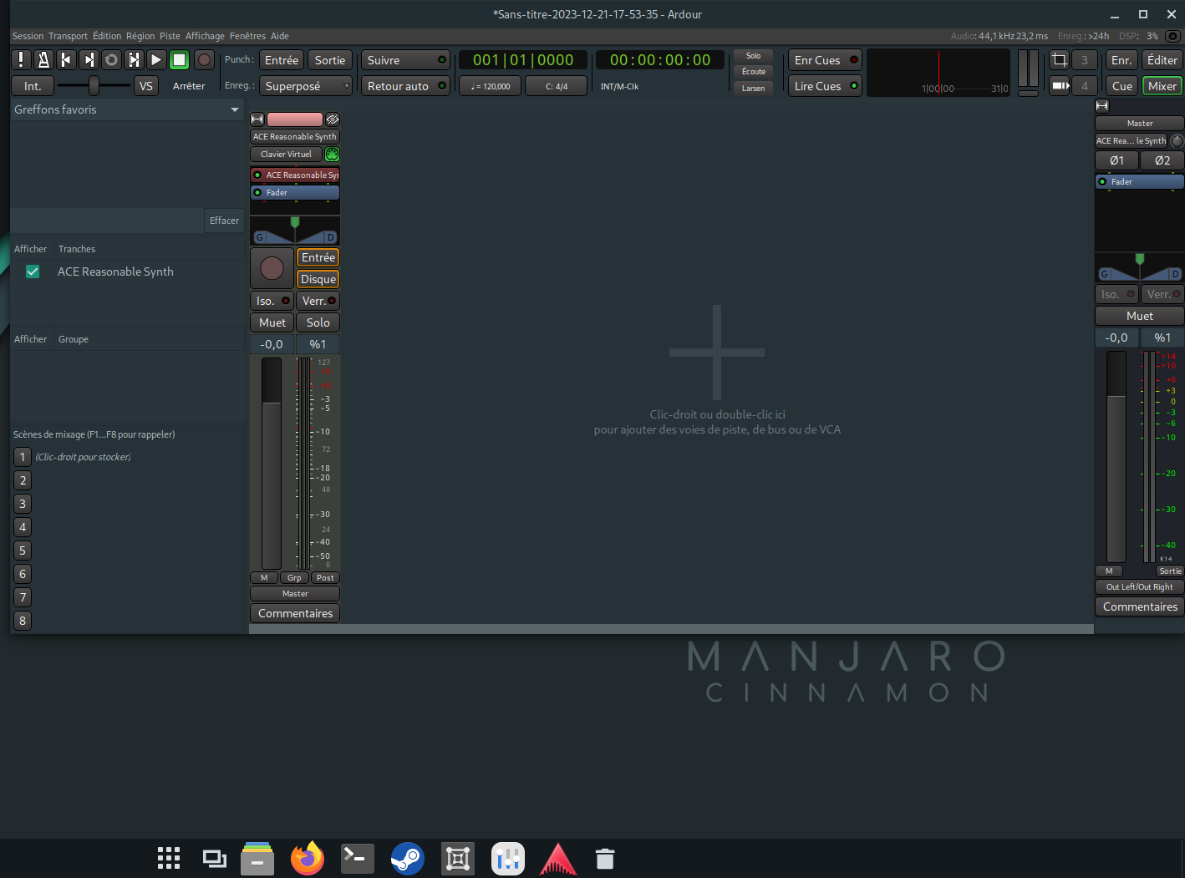This screenshot has height=878, width=1185.
Task: Arm recording on the ACE Reasonable Synth strip
Action: click(272, 268)
